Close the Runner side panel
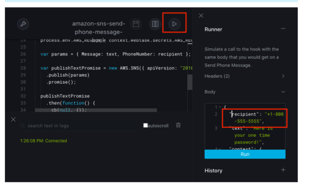Viewport: 309px width, 186px height. tap(201, 15)
